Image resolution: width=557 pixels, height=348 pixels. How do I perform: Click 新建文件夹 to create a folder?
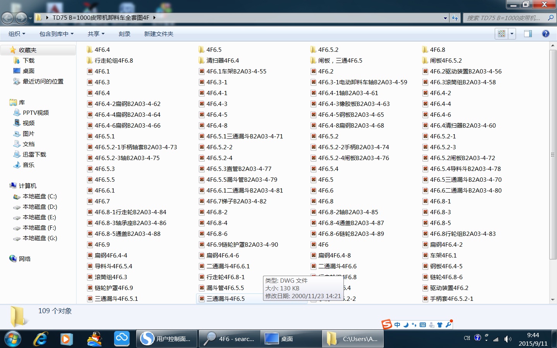(x=159, y=34)
